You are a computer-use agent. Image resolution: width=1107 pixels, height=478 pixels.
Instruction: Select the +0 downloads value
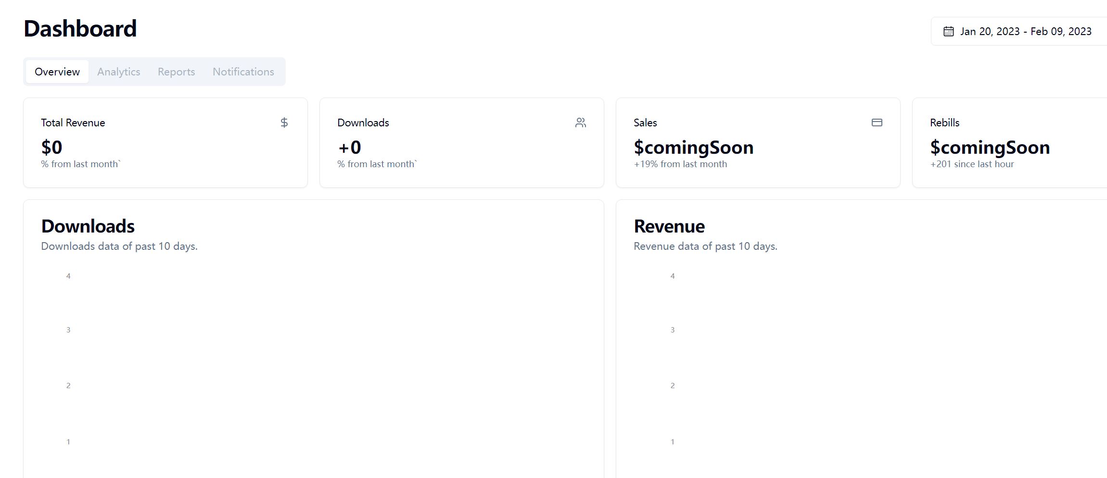pyautogui.click(x=350, y=147)
